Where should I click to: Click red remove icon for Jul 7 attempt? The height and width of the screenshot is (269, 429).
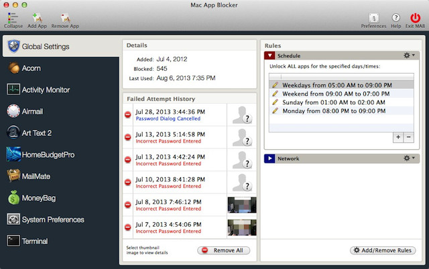(128, 228)
